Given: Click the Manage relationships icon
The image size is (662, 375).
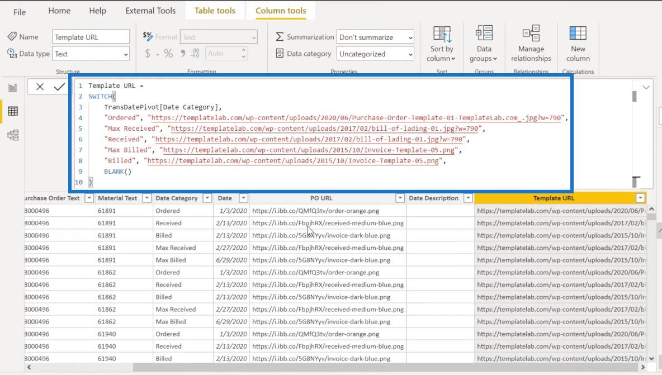Looking at the screenshot, I should tap(531, 33).
